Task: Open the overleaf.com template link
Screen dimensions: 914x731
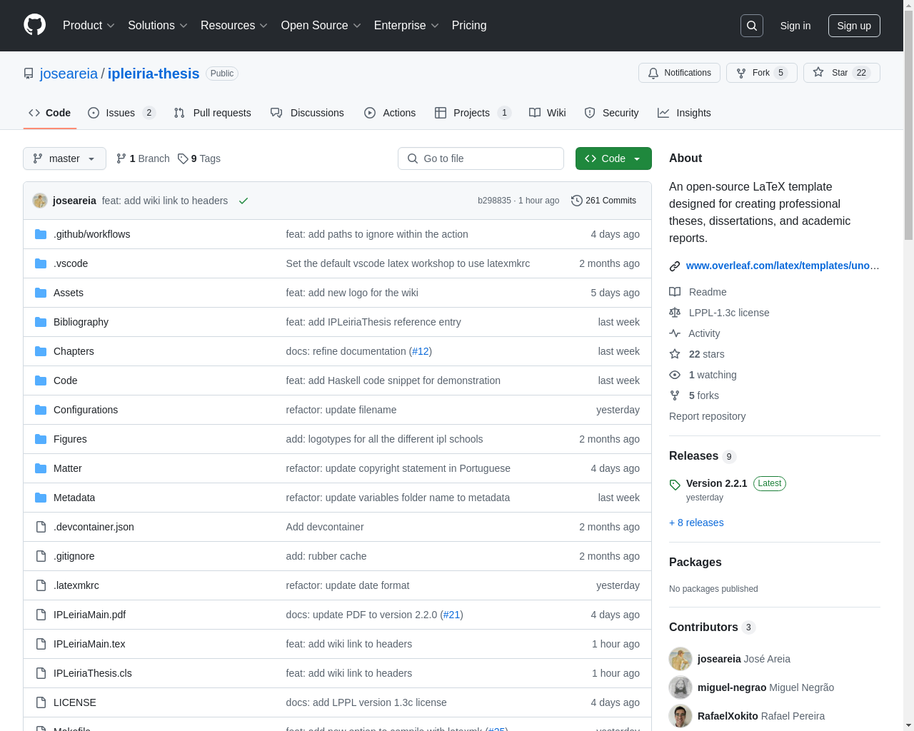Action: 783,266
